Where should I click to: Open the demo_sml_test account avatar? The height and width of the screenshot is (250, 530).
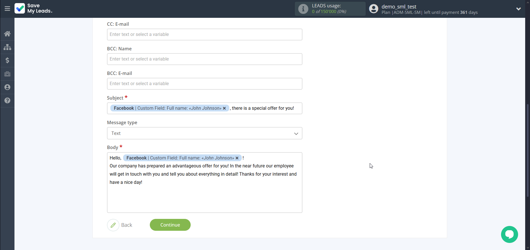(374, 9)
